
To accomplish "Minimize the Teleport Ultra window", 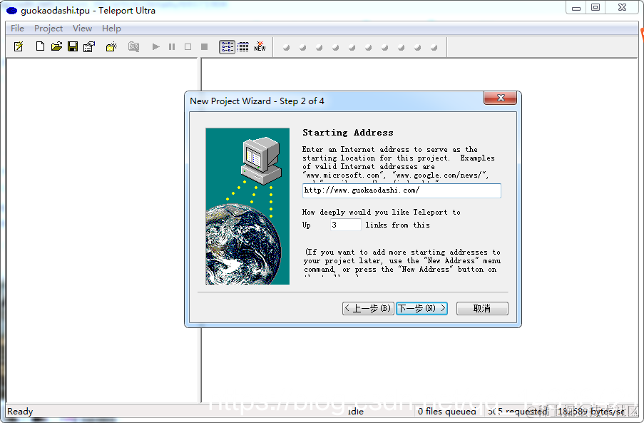I will pos(576,8).
